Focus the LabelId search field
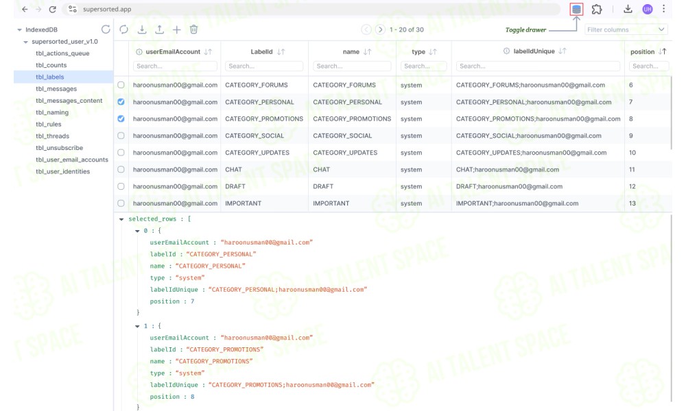 264,66
